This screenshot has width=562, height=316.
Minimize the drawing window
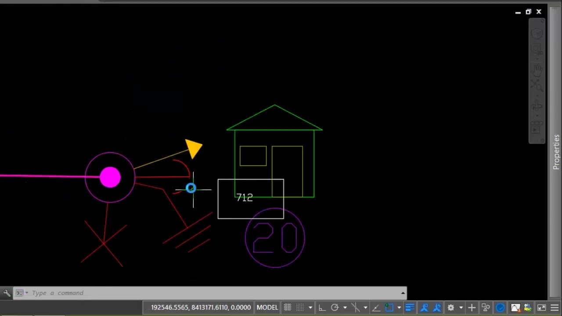[x=518, y=12]
